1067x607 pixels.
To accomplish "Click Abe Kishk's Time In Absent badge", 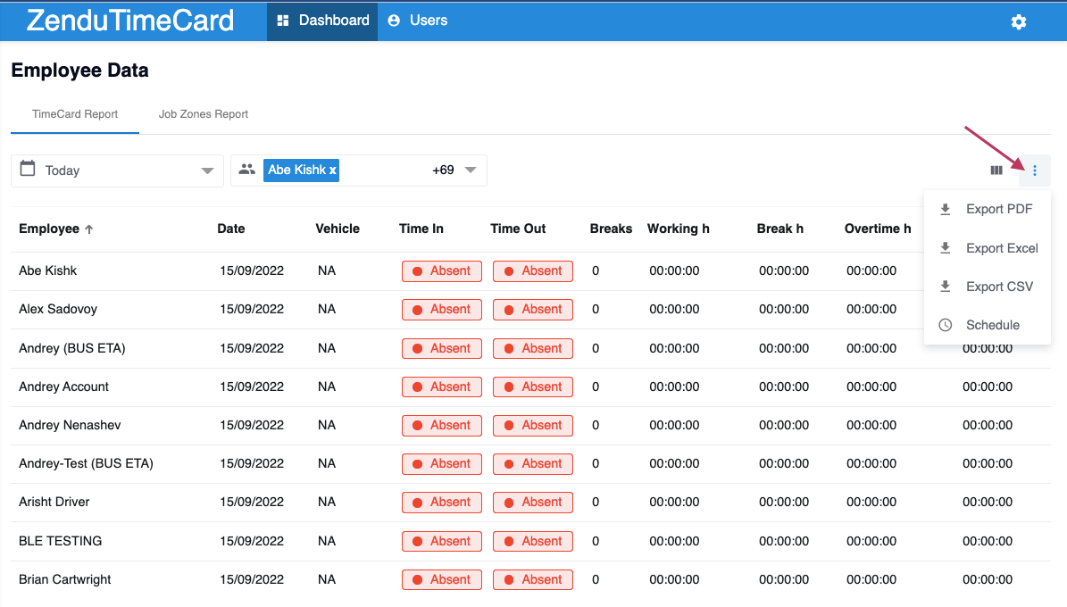I will (442, 270).
